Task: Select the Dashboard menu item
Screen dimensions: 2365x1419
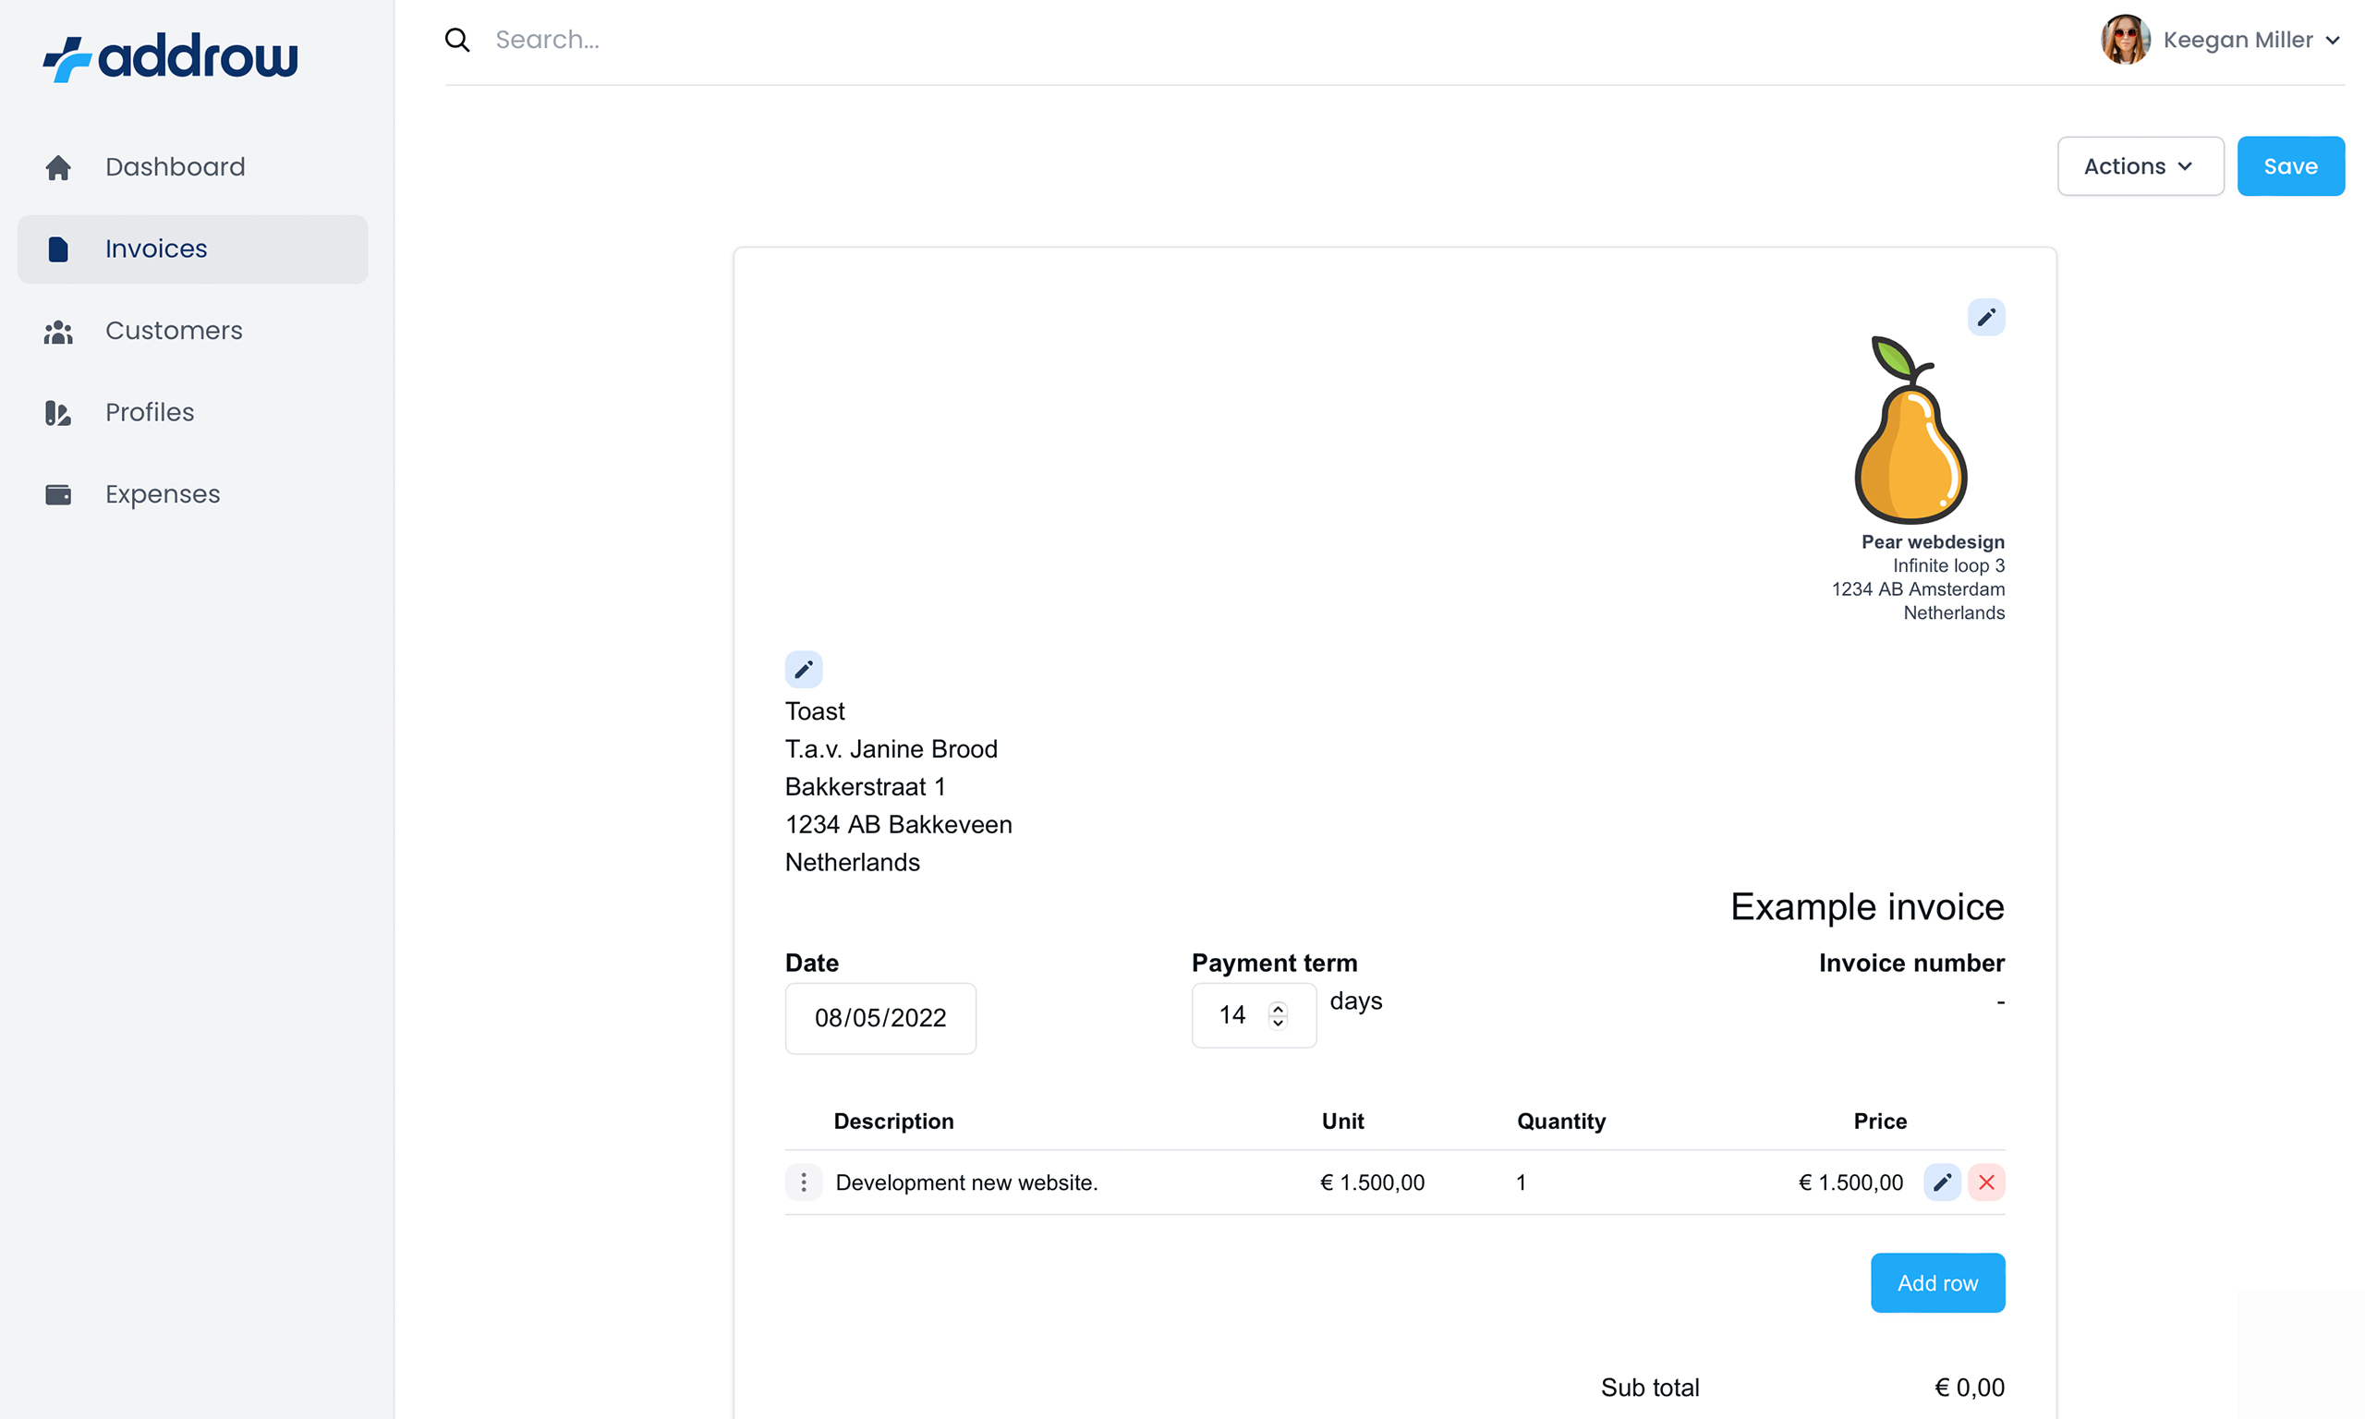Action: 176,165
